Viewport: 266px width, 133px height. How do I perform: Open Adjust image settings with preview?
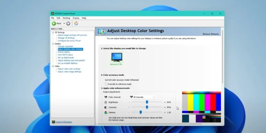coord(72,35)
